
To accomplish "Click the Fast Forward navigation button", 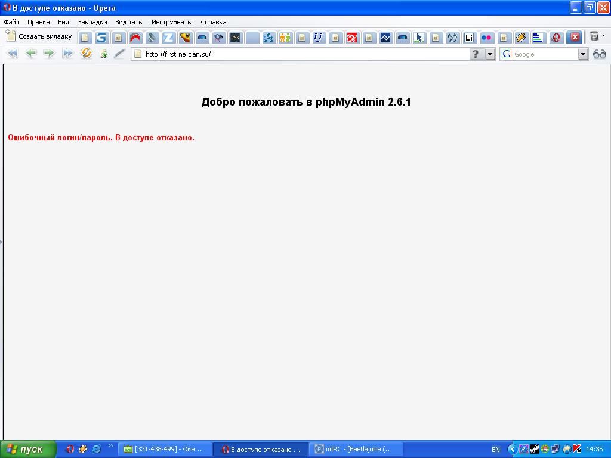I will (67, 53).
